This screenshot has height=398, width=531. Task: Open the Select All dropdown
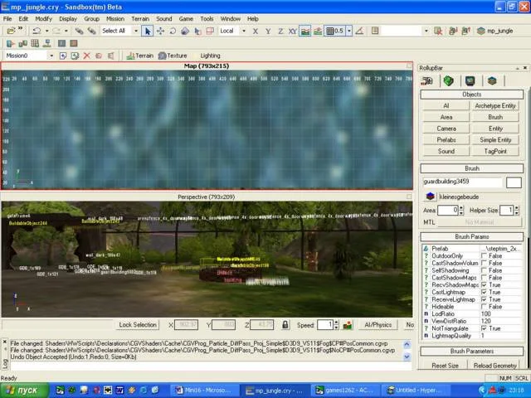136,32
